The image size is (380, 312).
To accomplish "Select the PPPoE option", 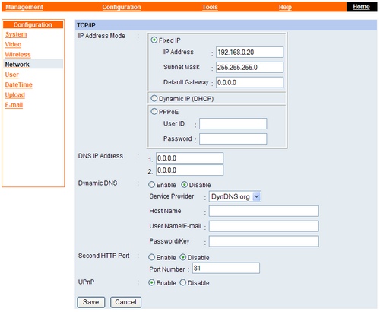I will [x=154, y=112].
